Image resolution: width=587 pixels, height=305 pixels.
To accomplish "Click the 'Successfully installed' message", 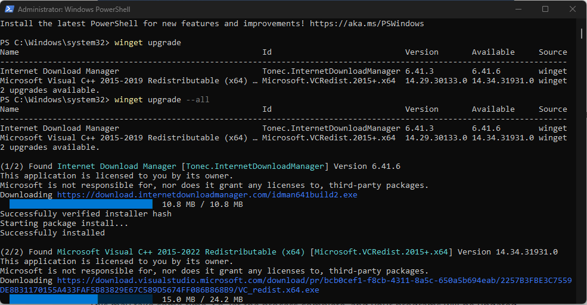I will click(52, 233).
